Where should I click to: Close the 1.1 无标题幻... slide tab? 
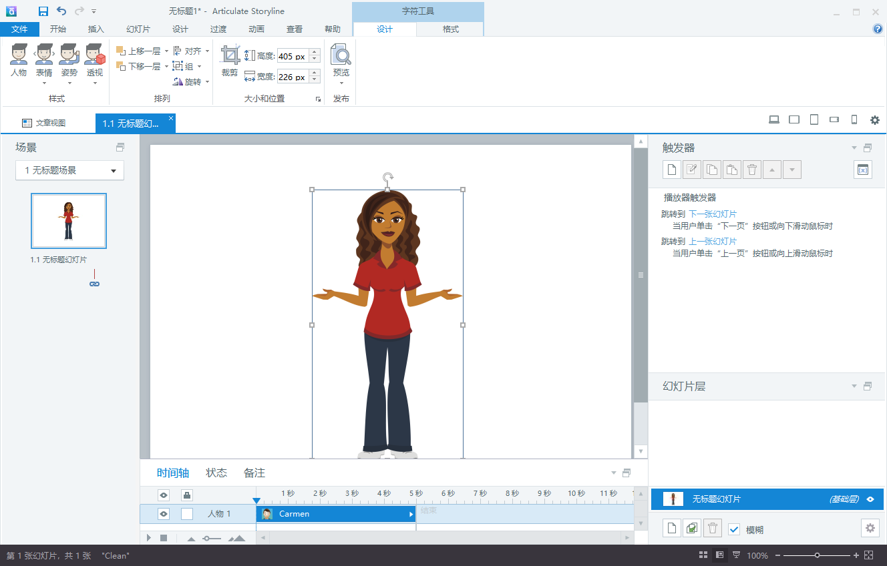pos(171,118)
